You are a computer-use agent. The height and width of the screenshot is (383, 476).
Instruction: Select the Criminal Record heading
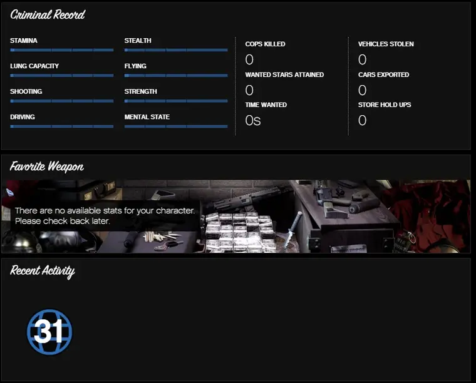[48, 14]
